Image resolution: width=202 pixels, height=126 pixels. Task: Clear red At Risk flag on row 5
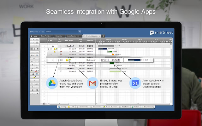point(61,52)
